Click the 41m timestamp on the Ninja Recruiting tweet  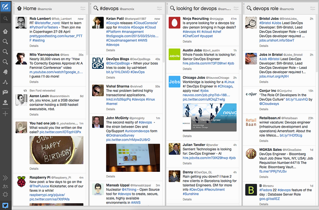point(234,19)
